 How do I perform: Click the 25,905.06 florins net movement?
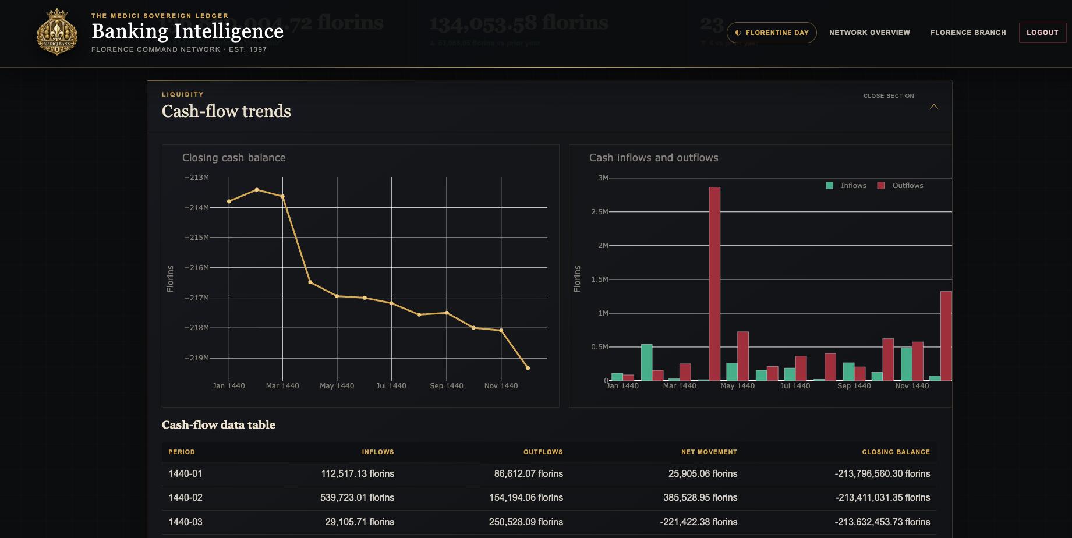pos(703,474)
